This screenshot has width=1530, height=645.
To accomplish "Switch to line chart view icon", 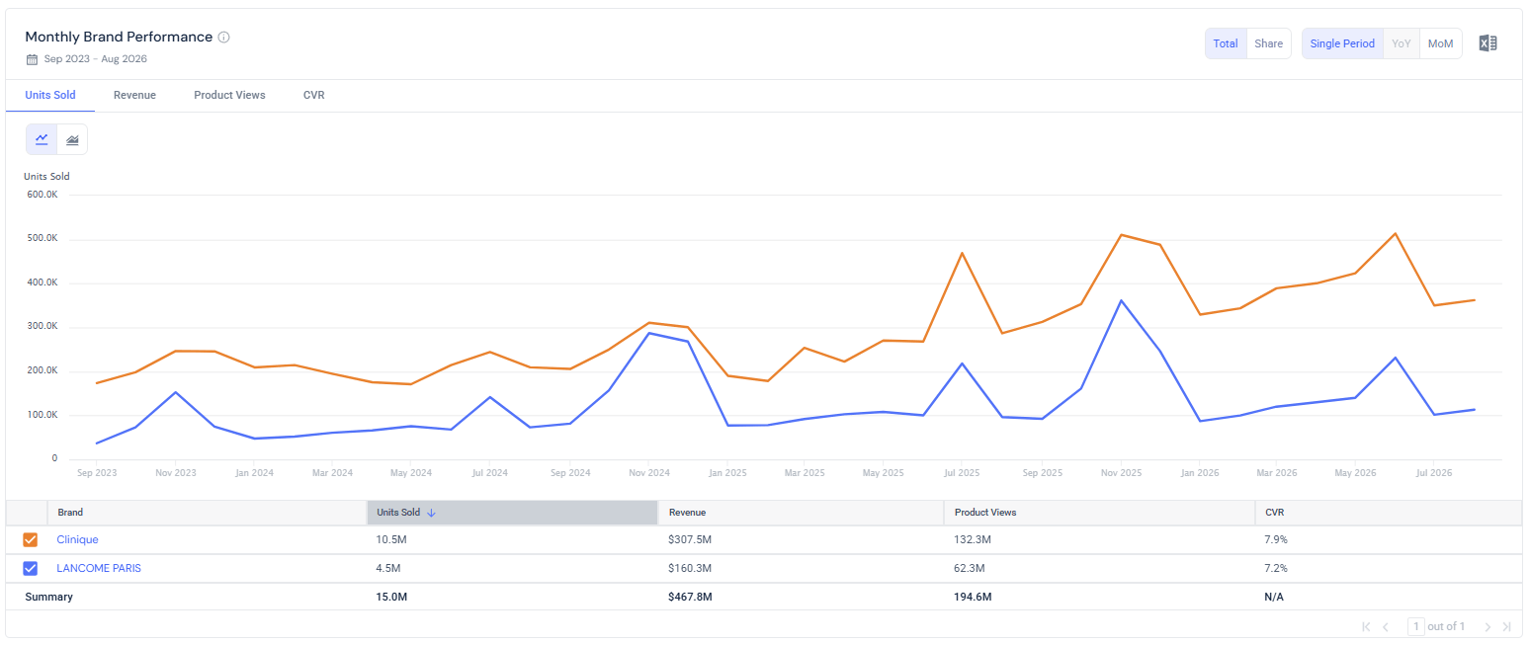I will (x=42, y=140).
